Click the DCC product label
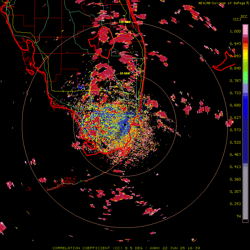The width and height of the screenshot is (250, 250). coord(244,17)
